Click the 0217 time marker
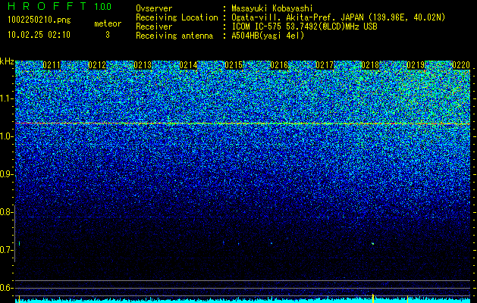This screenshot has height=303, width=477. [325, 65]
